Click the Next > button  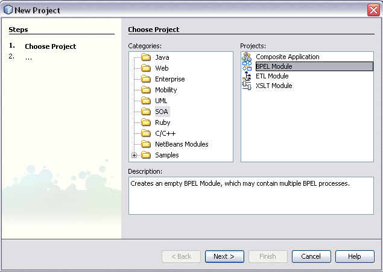[224, 256]
